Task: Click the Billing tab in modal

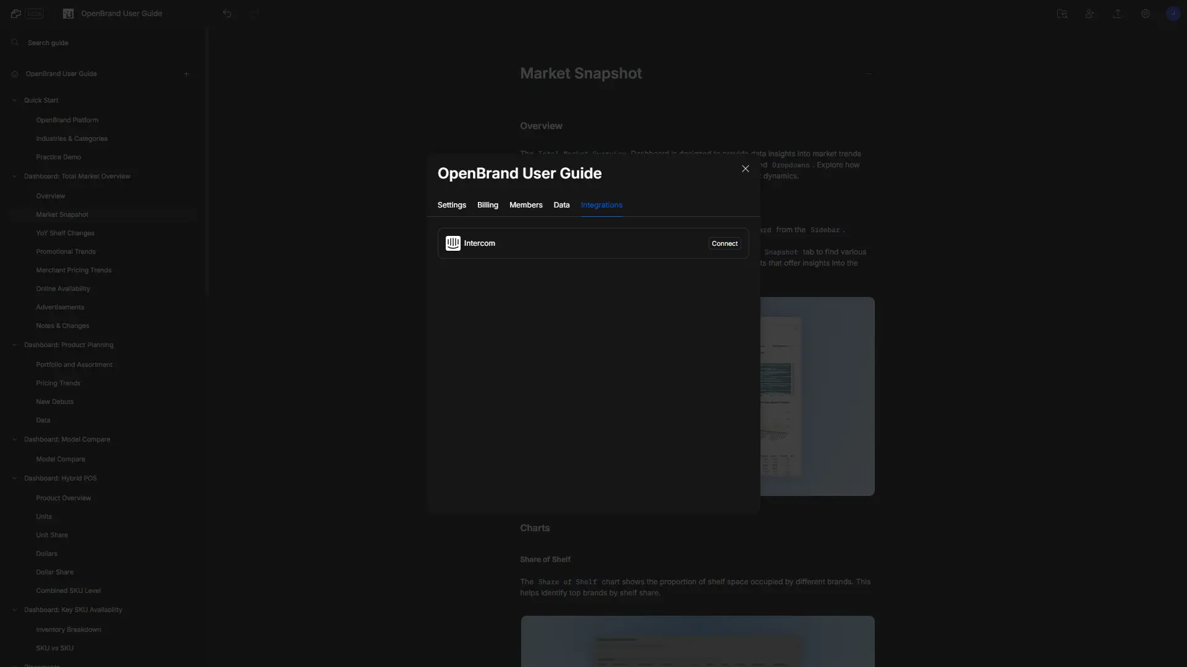Action: tap(487, 205)
